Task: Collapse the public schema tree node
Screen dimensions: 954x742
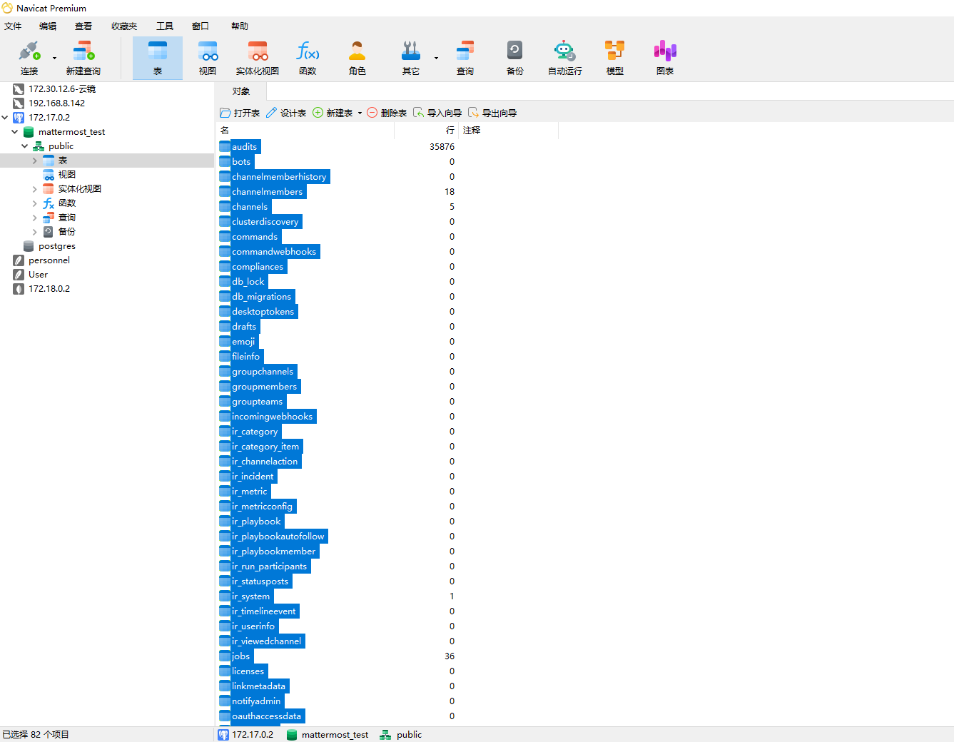Action: (x=25, y=146)
